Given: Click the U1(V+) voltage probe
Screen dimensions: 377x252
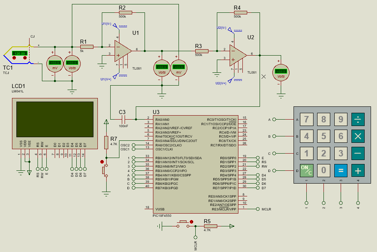Looking at the screenshot, I should coord(115,76).
